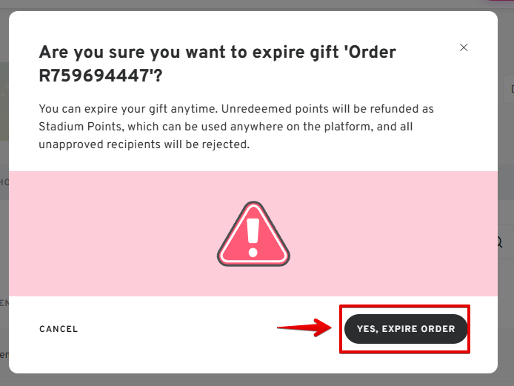Click the red arrow pointing at Expire Order
Viewport: 514px width, 386px height.
tap(303, 328)
